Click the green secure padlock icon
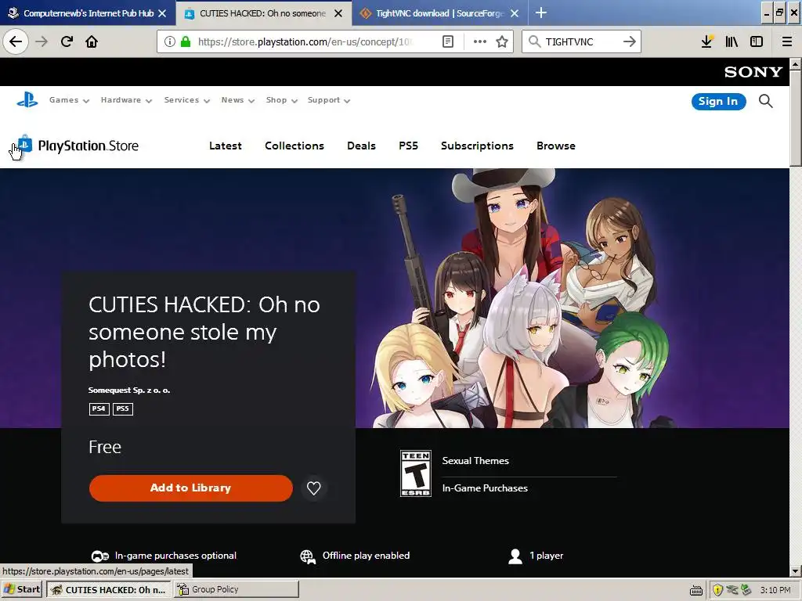 185,41
